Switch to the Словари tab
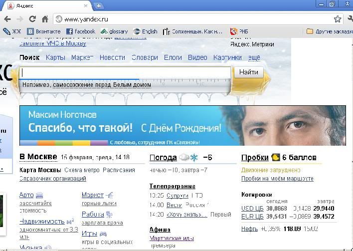 click(145, 58)
